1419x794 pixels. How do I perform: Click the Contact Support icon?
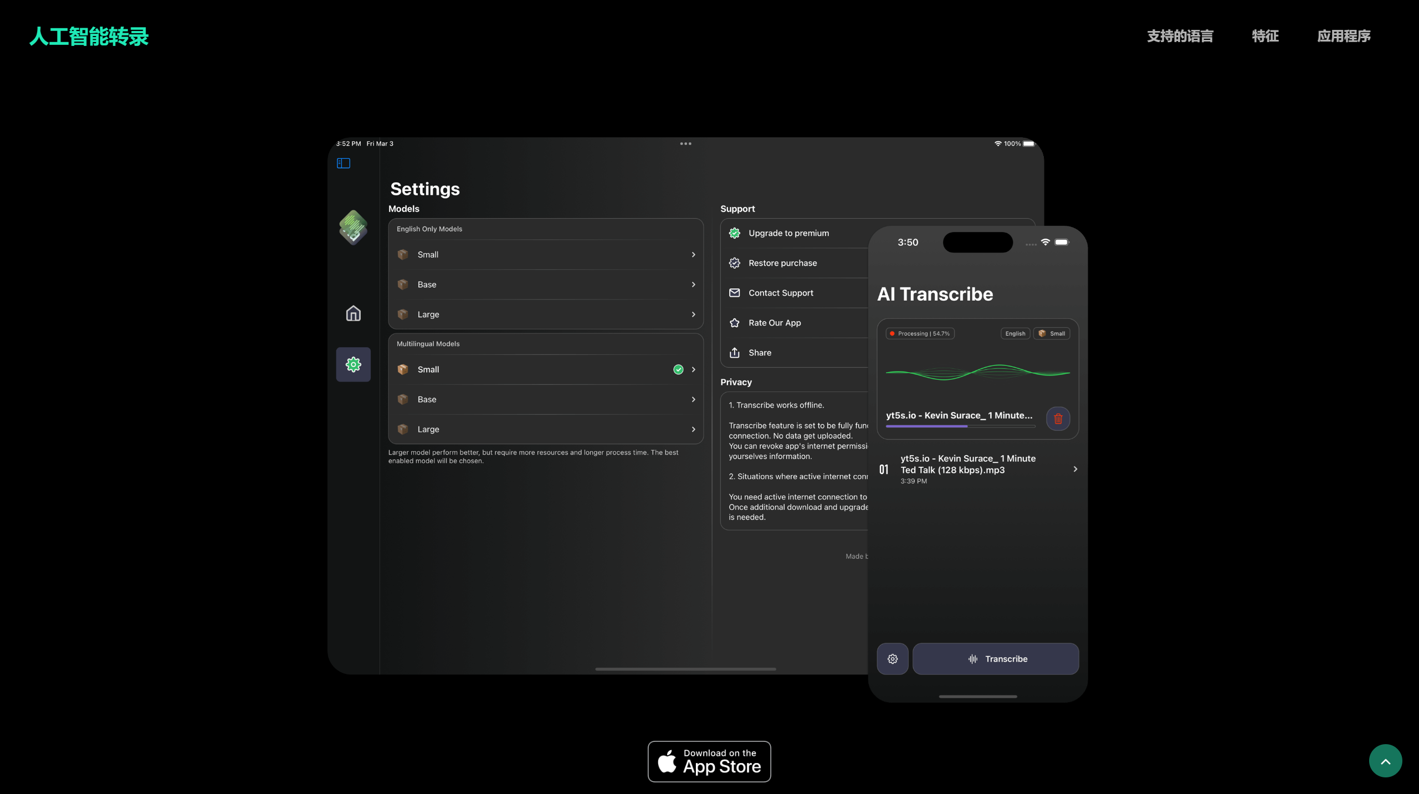pos(735,293)
